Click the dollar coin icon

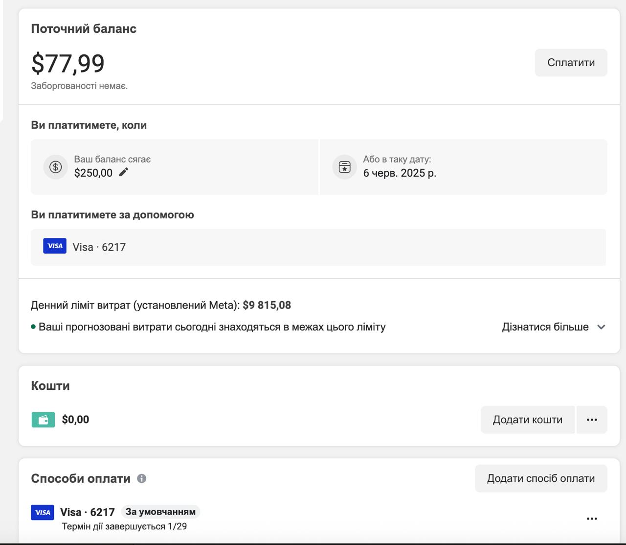[56, 167]
